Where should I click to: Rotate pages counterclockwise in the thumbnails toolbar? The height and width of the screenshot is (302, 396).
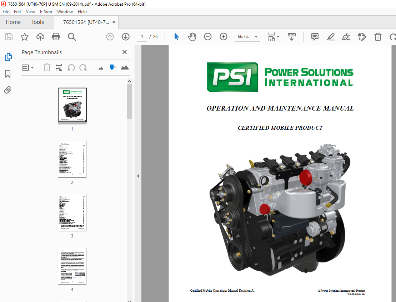(70, 67)
